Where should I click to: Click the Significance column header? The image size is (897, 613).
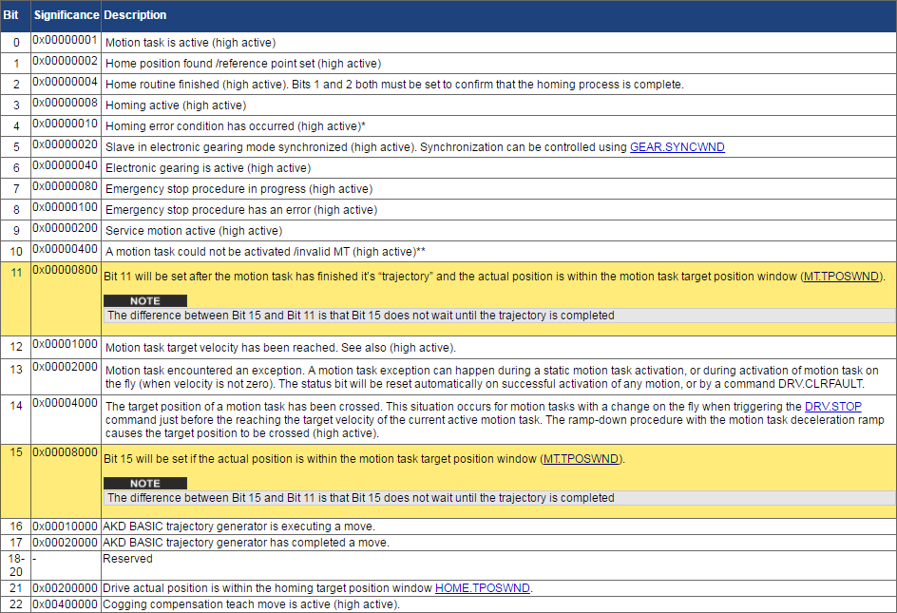pos(67,15)
